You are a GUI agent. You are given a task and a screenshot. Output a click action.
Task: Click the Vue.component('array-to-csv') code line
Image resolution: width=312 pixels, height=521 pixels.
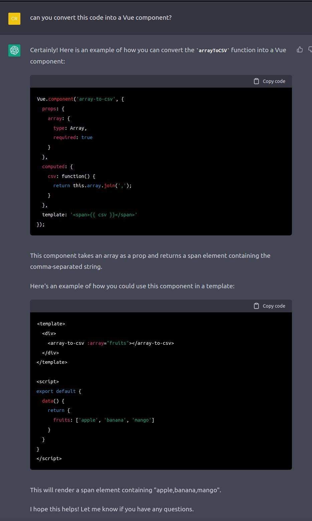click(80, 99)
